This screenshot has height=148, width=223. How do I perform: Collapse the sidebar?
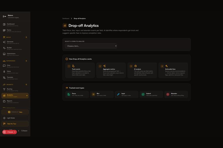point(23,131)
